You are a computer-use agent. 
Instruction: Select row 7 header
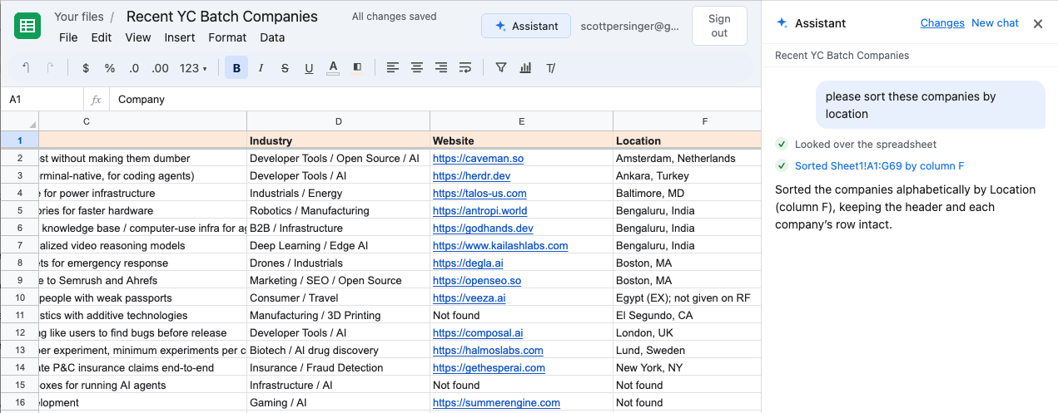click(x=19, y=246)
